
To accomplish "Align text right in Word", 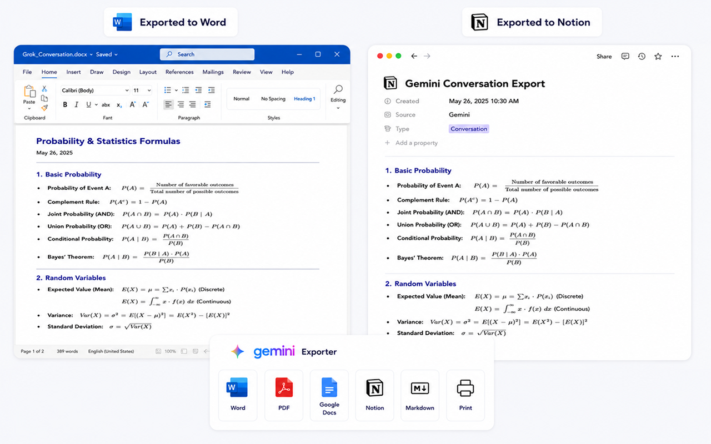I will 192,104.
